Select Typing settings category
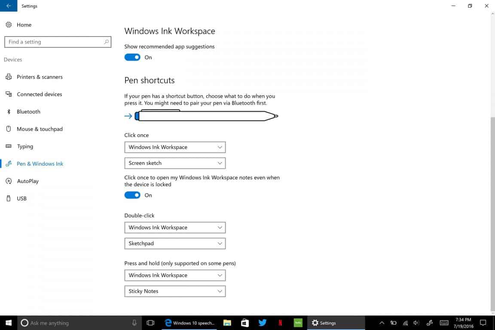The height and width of the screenshot is (330, 495). coord(25,146)
